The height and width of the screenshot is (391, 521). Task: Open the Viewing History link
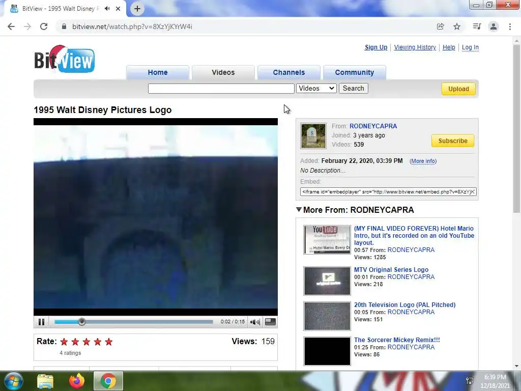415,47
